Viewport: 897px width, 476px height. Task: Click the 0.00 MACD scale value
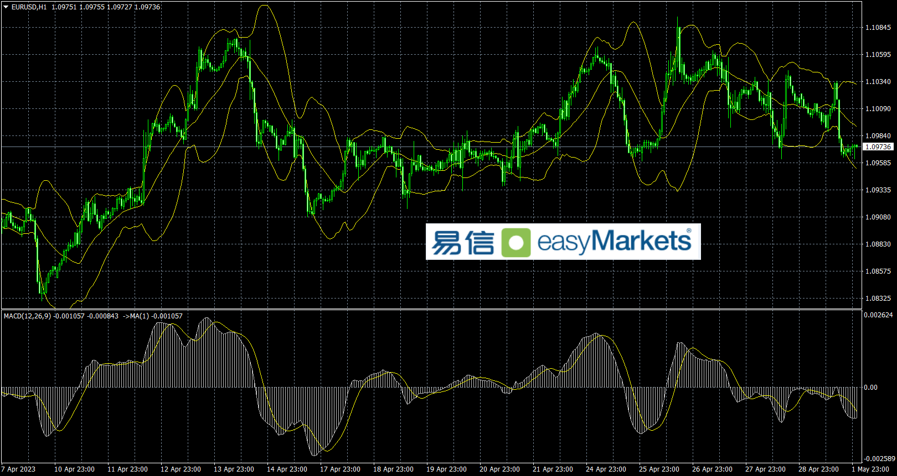871,388
